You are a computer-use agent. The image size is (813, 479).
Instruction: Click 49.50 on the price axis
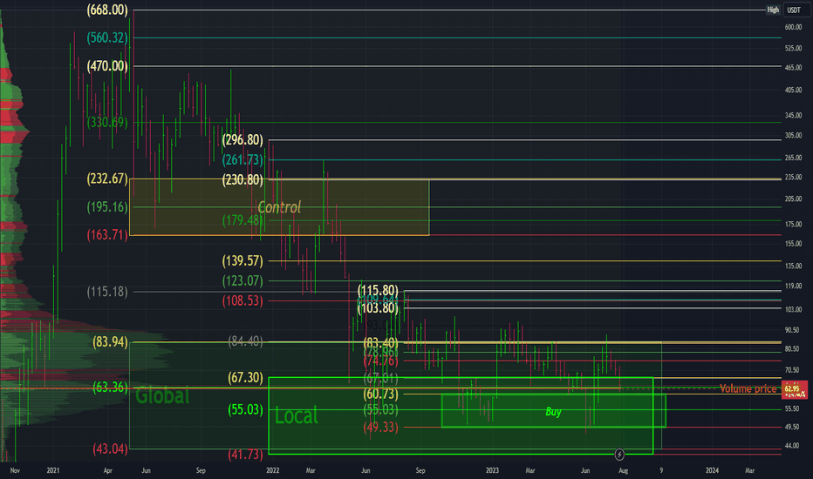coord(792,428)
